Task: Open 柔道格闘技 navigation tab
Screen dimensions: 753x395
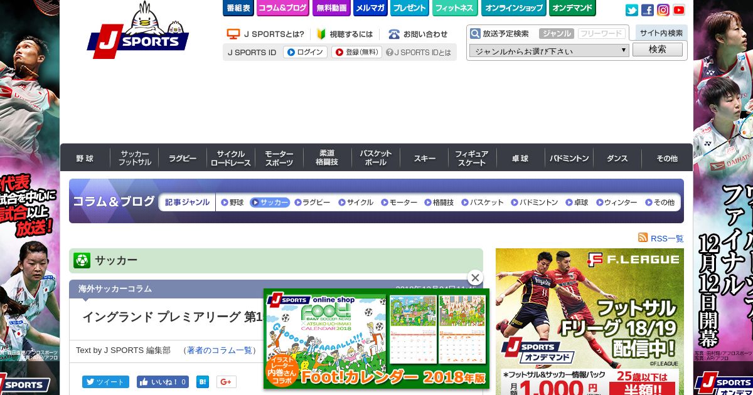Action: [x=328, y=158]
